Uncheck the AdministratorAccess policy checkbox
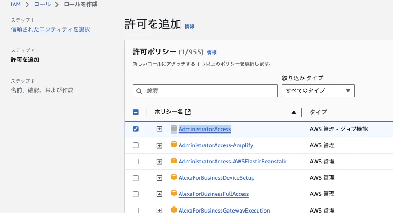 [135, 129]
